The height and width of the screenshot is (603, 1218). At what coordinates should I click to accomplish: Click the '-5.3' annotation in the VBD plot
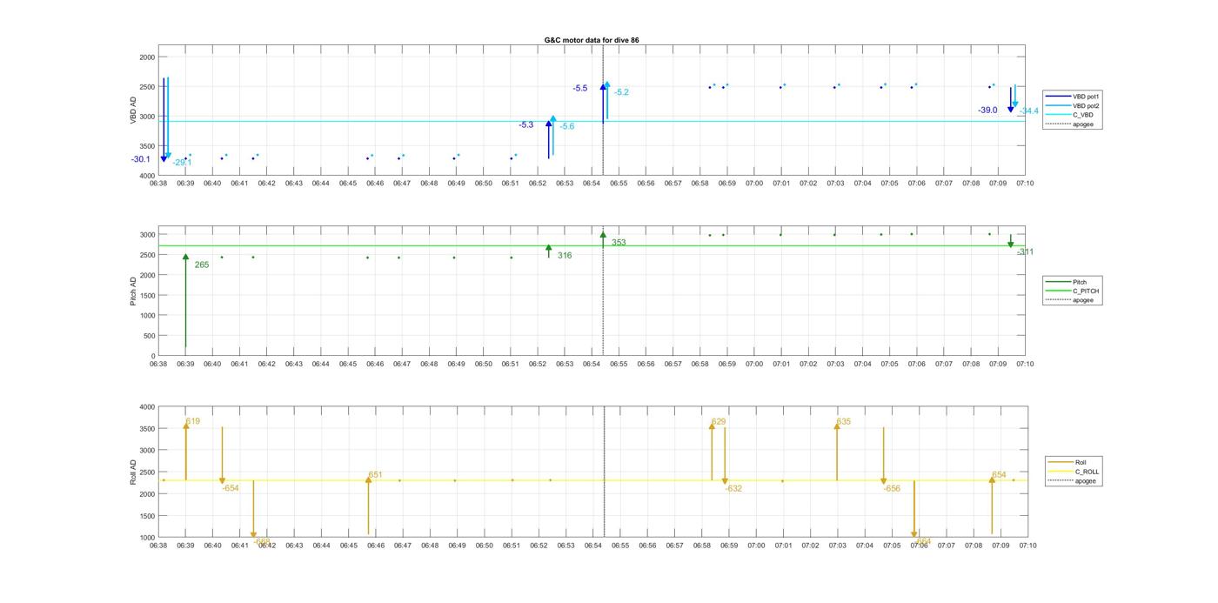pos(526,125)
